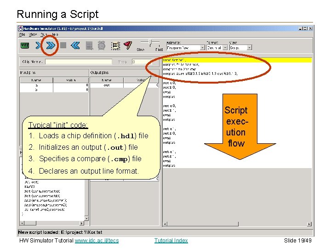Click the Time value field
331x248 pixels.
click(142, 62)
